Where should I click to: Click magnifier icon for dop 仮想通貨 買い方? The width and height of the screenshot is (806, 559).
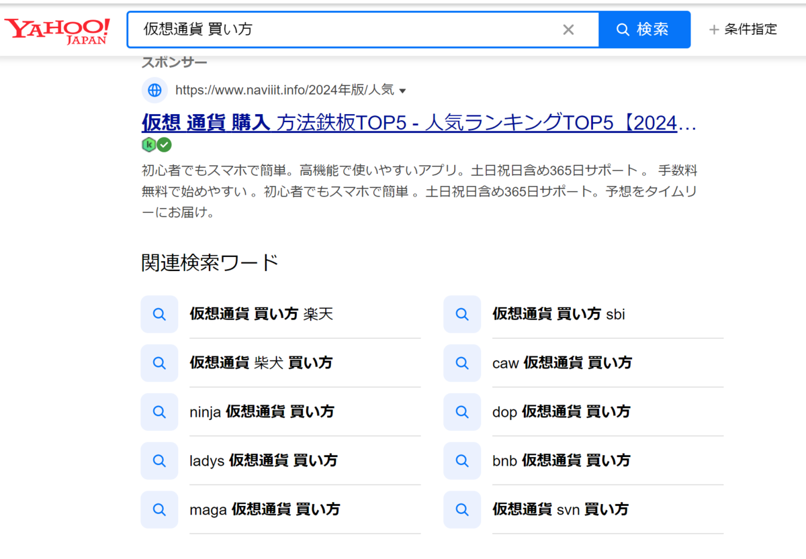462,412
